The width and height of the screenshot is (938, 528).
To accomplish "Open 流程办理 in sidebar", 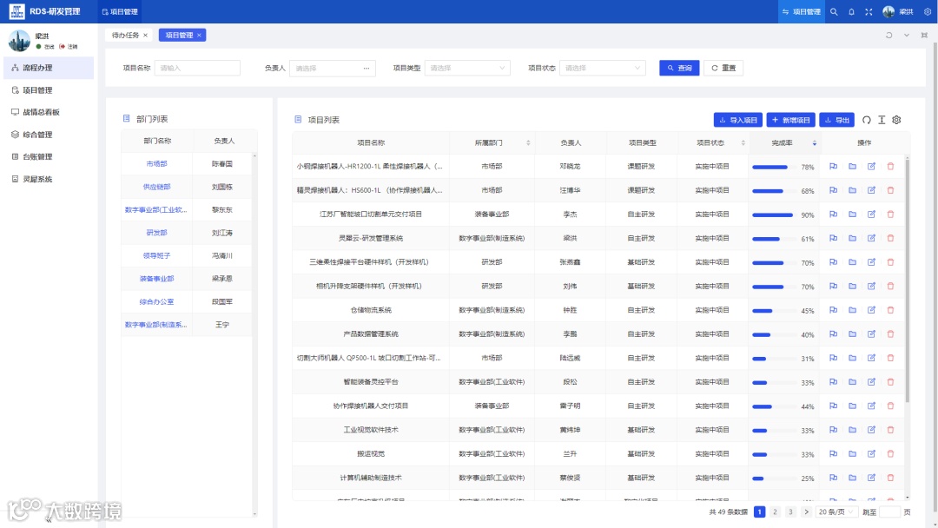I will click(x=49, y=68).
